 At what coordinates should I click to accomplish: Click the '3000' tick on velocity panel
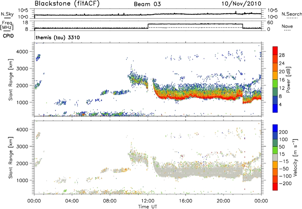click(22, 146)
